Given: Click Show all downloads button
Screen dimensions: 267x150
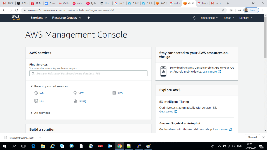Looking at the screenshot, I should point(252,137).
